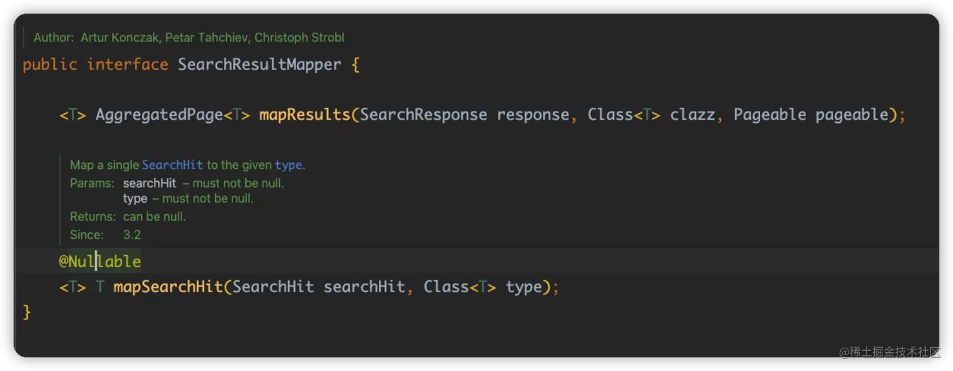
Task: Click the AggregatedPage return type
Action: tap(159, 115)
